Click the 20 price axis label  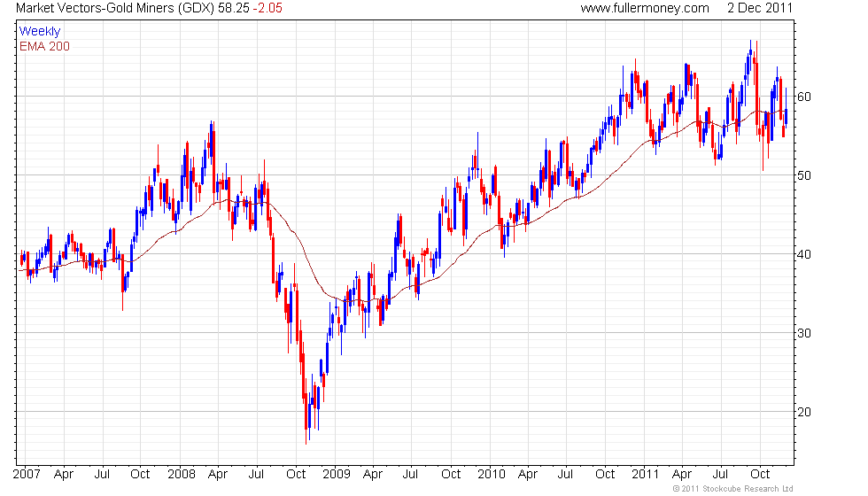click(x=804, y=412)
